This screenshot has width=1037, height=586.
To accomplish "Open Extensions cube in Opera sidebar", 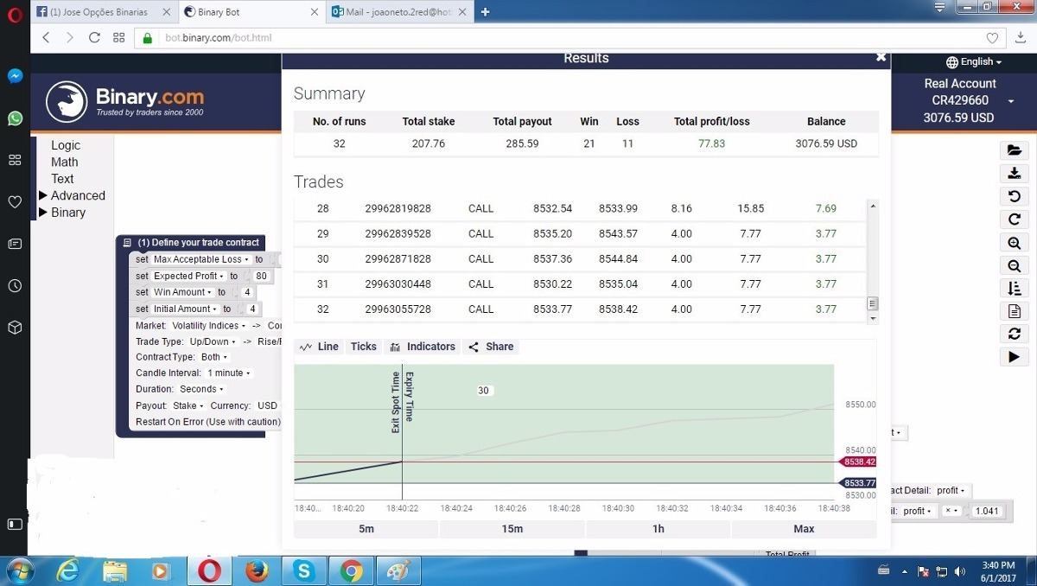I will pyautogui.click(x=15, y=328).
